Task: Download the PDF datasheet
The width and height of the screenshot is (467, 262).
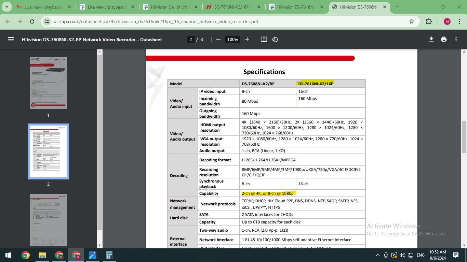Action: click(431, 39)
